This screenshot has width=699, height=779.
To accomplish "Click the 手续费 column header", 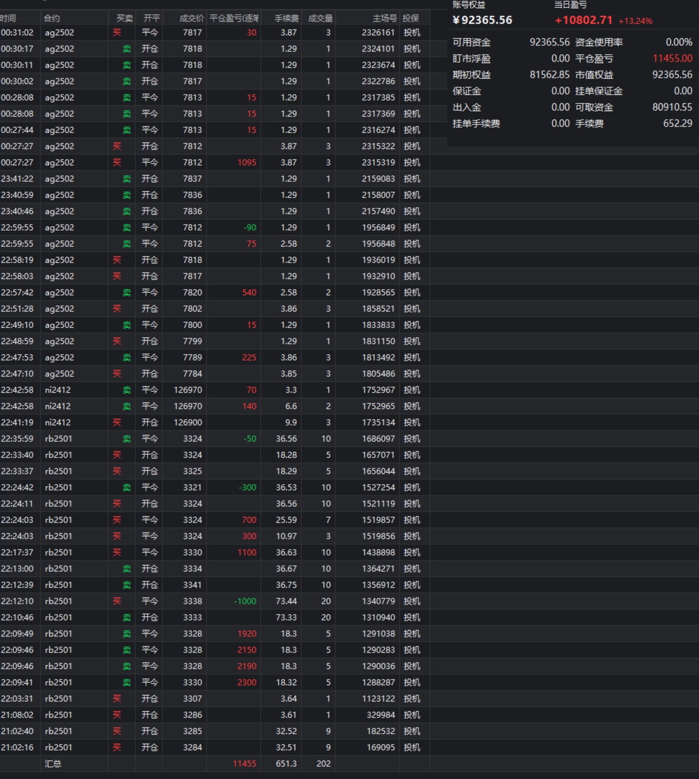I will point(286,18).
